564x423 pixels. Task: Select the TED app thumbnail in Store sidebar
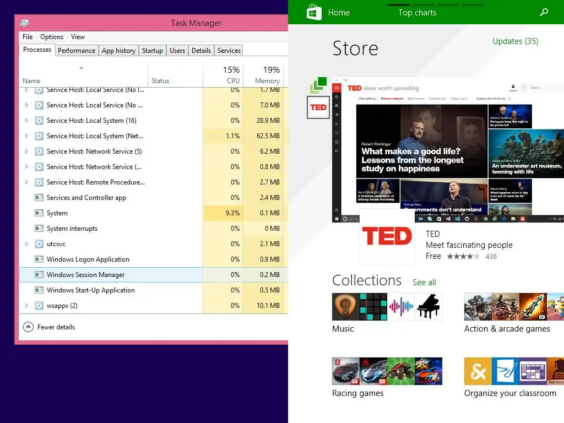[x=318, y=107]
